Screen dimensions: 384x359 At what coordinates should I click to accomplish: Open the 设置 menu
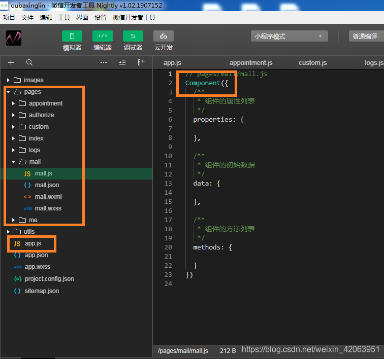(x=101, y=18)
